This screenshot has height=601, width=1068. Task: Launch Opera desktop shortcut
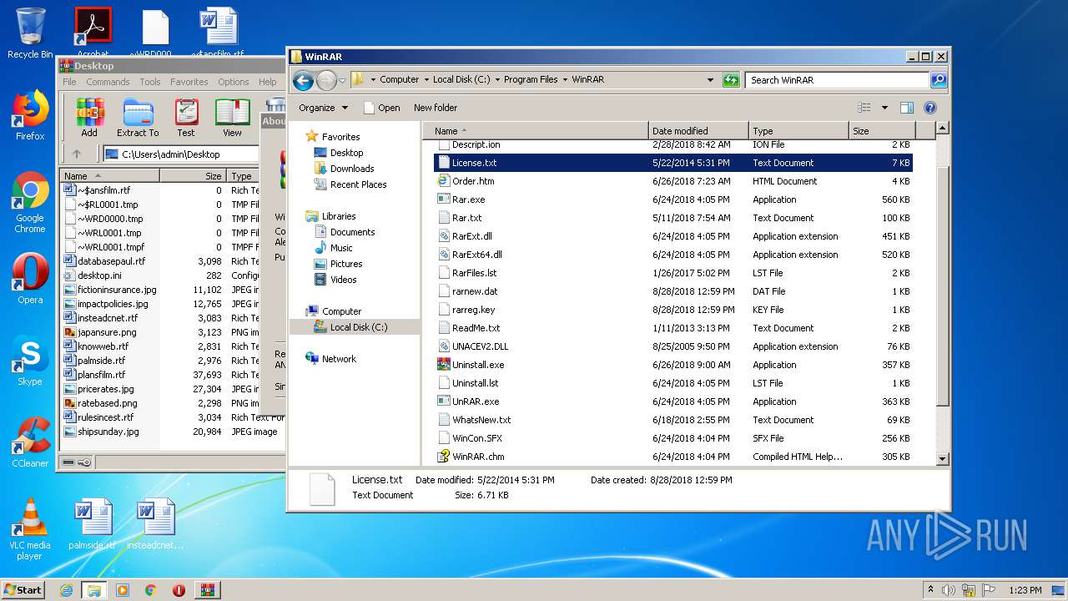[x=30, y=278]
